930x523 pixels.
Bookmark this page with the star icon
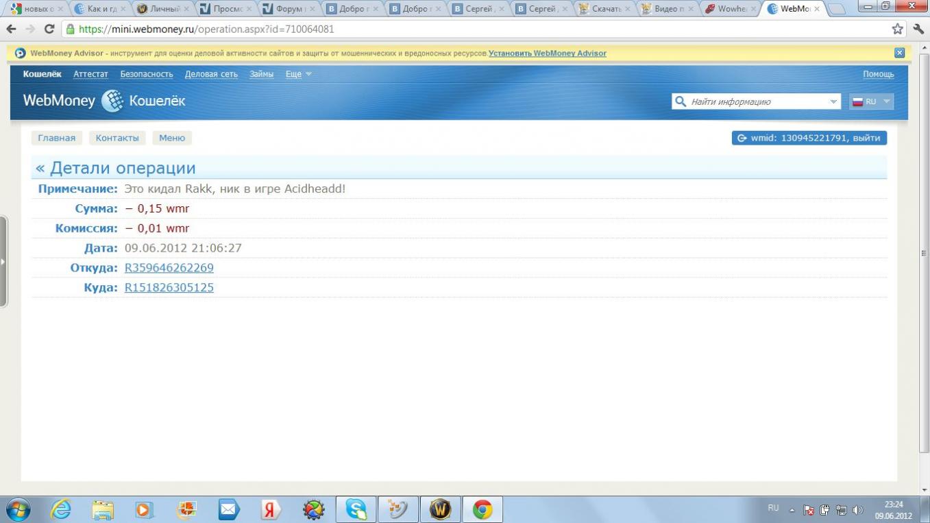pyautogui.click(x=897, y=29)
